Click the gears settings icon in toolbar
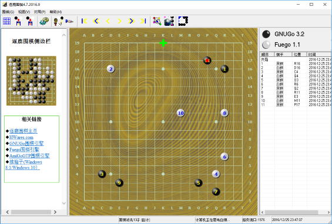This screenshot has height=224, width=332. coord(44,21)
